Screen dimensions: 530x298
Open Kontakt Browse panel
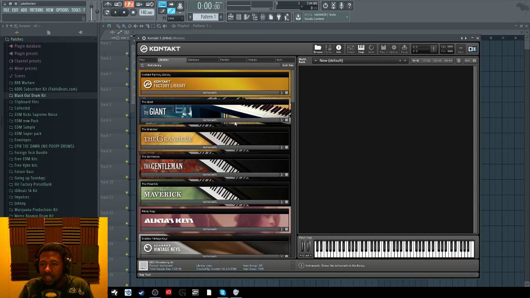click(318, 49)
